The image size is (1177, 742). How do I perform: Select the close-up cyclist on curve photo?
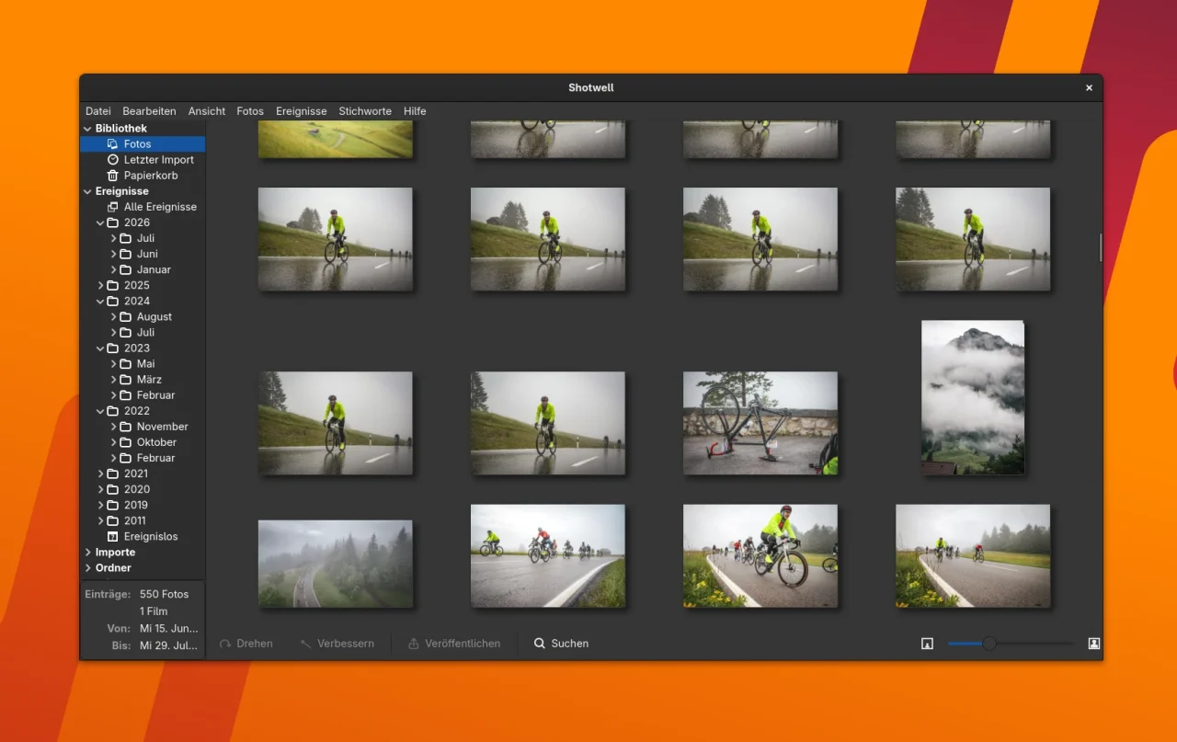click(x=760, y=555)
